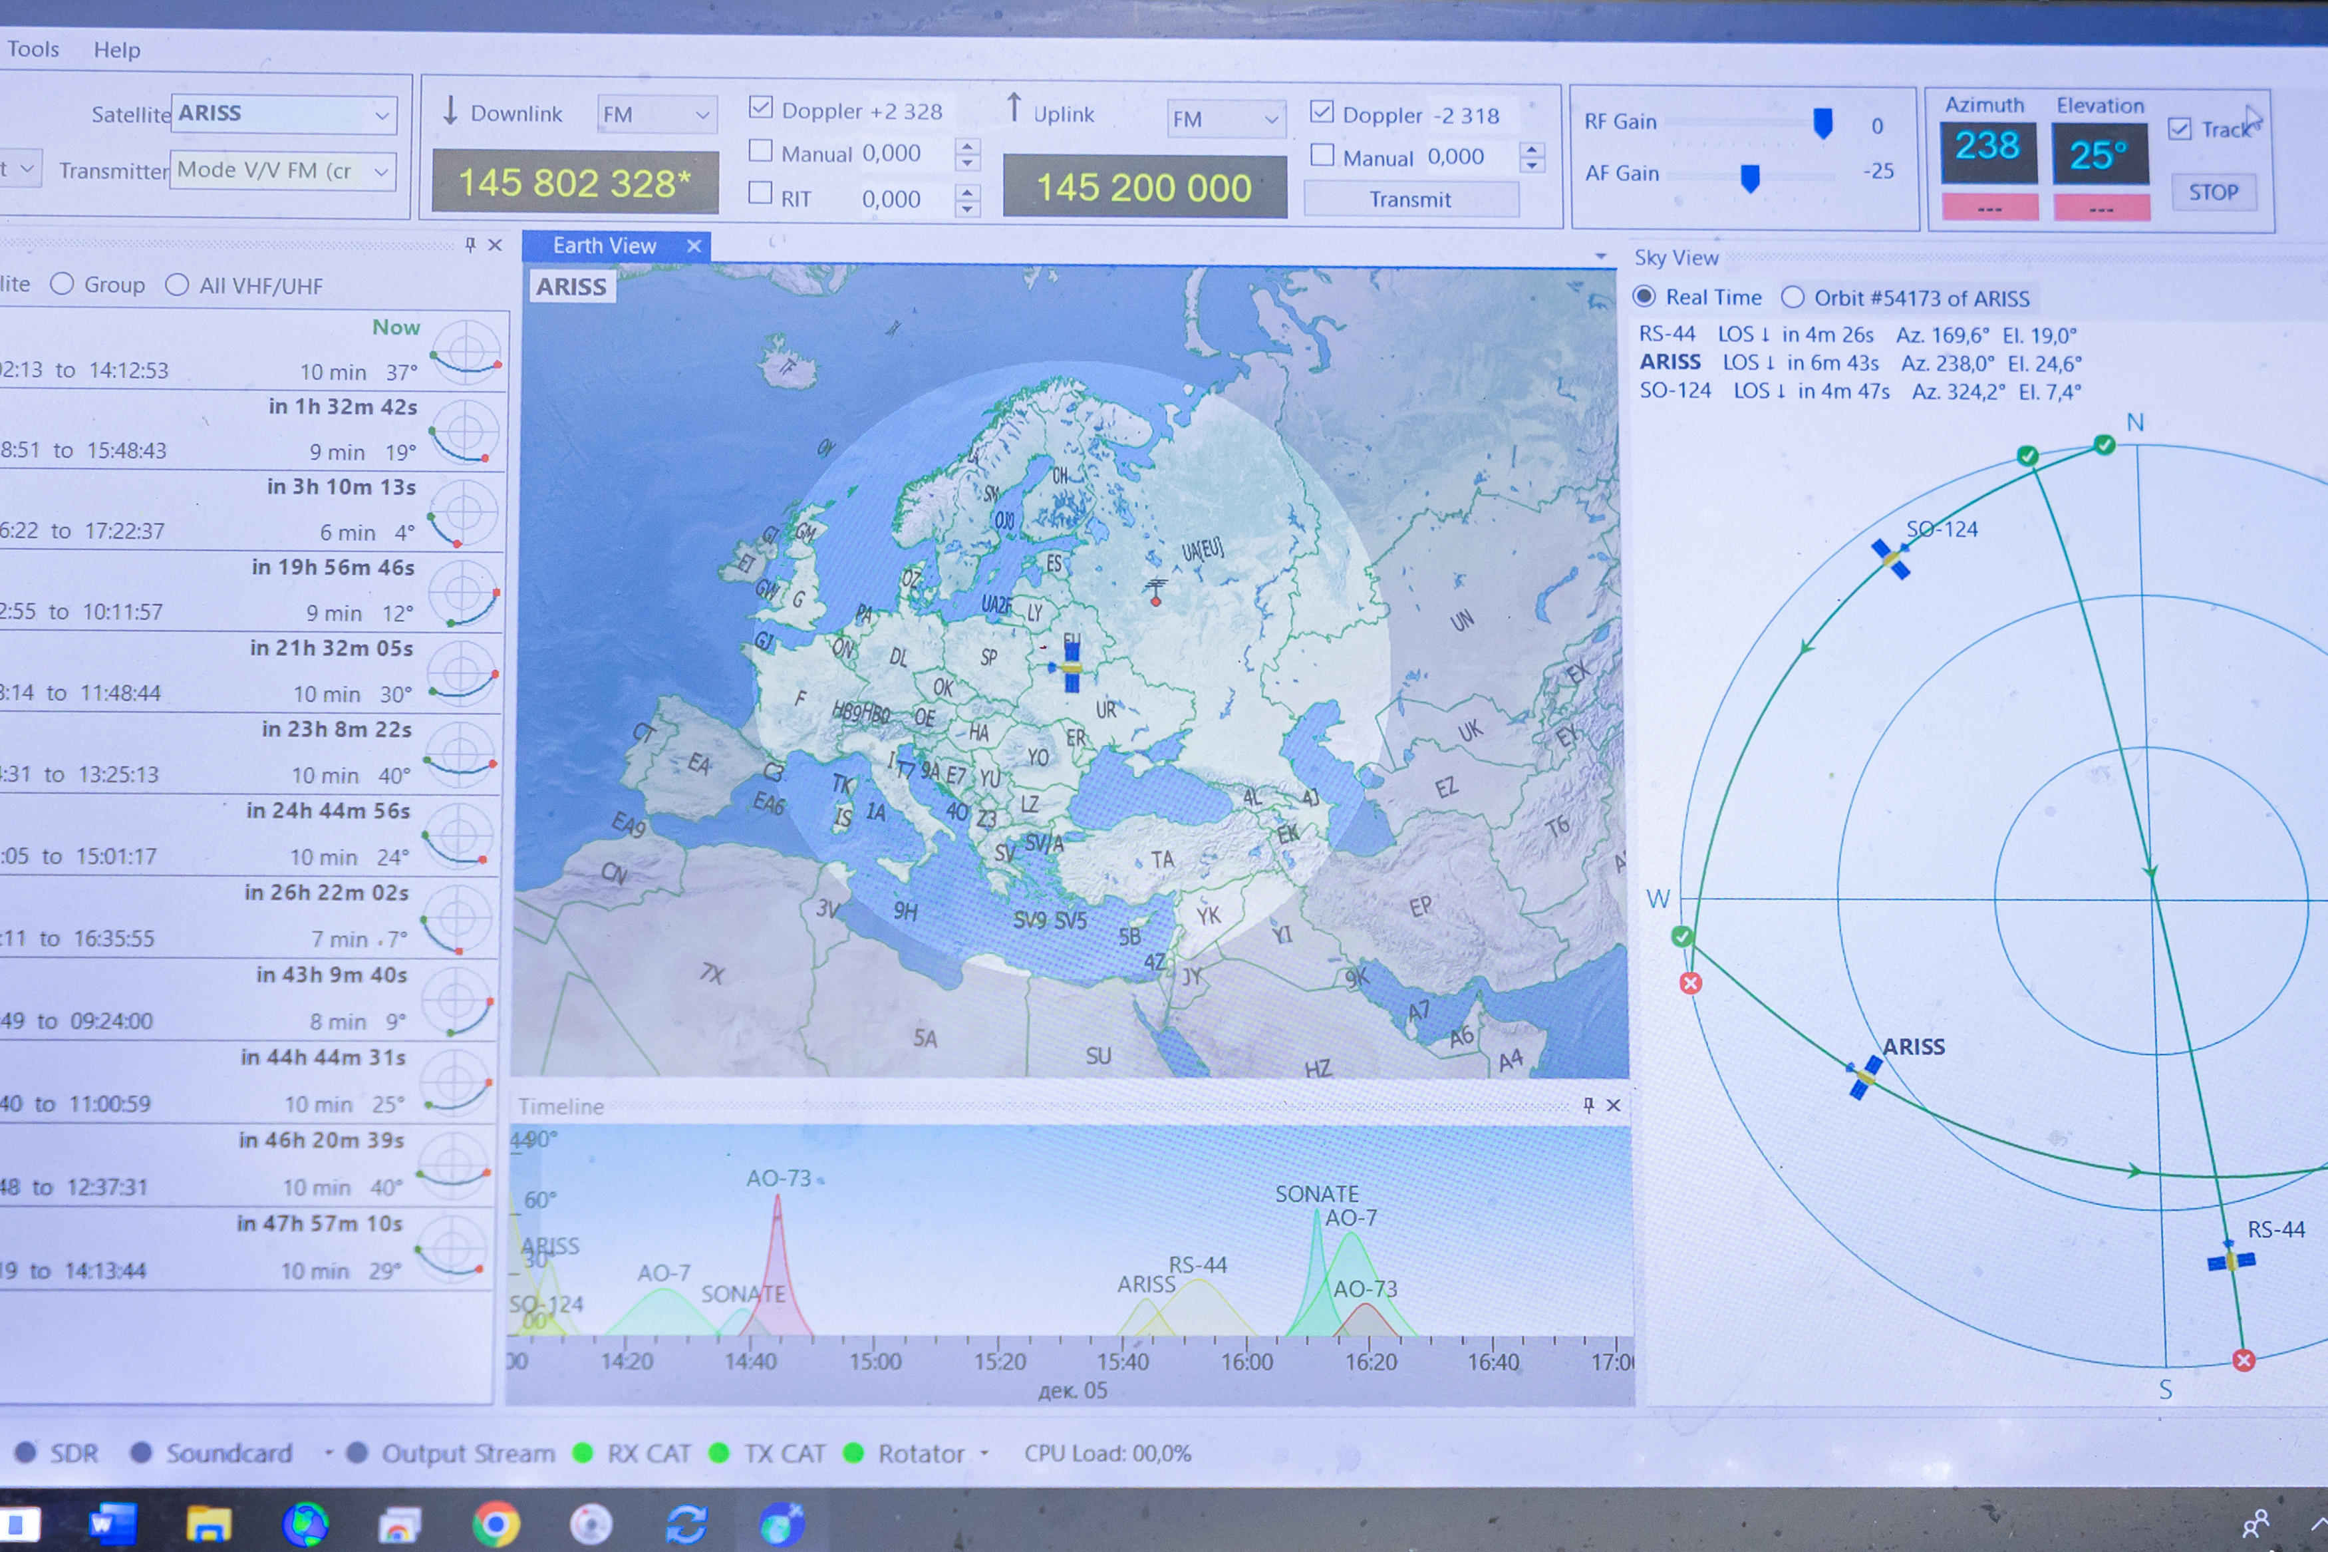Image resolution: width=2328 pixels, height=1552 pixels.
Task: Select the Earth View tab
Action: (603, 245)
